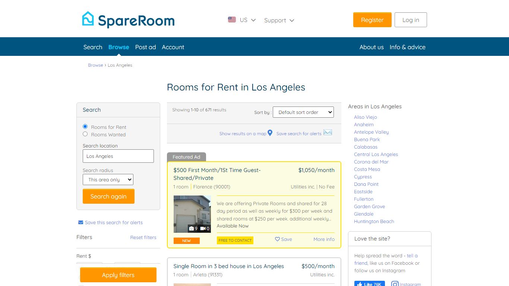Click the FREE TO CONTACT badge
Image resolution: width=509 pixels, height=286 pixels.
[x=235, y=240]
